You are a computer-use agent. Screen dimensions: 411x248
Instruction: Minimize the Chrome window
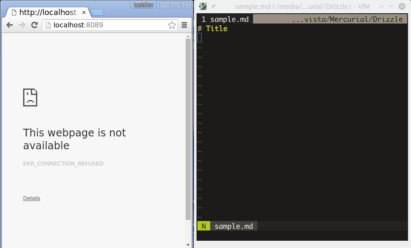click(164, 5)
